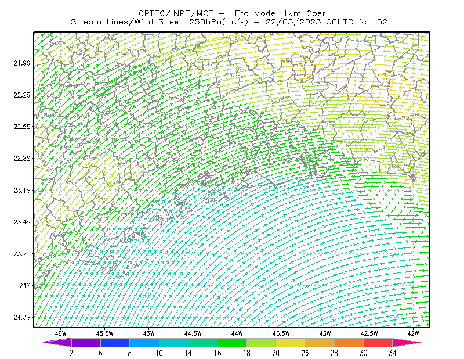Select the lime 18-20 legend swatch
This screenshot has width=464, height=359.
click(262, 342)
